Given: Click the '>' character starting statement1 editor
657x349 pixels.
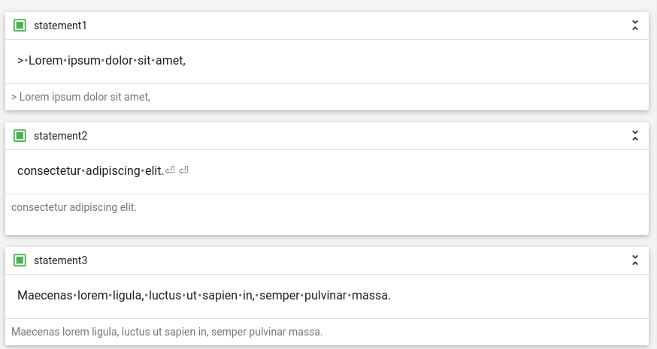Looking at the screenshot, I should tap(20, 61).
